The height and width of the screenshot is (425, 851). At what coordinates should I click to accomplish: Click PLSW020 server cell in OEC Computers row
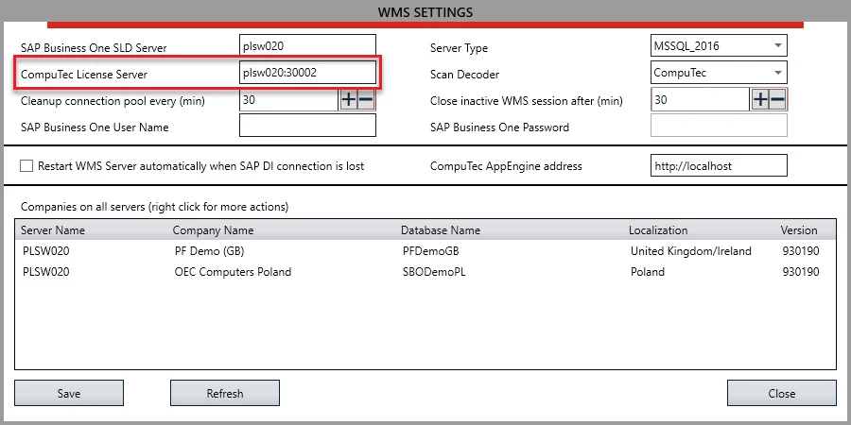click(45, 272)
